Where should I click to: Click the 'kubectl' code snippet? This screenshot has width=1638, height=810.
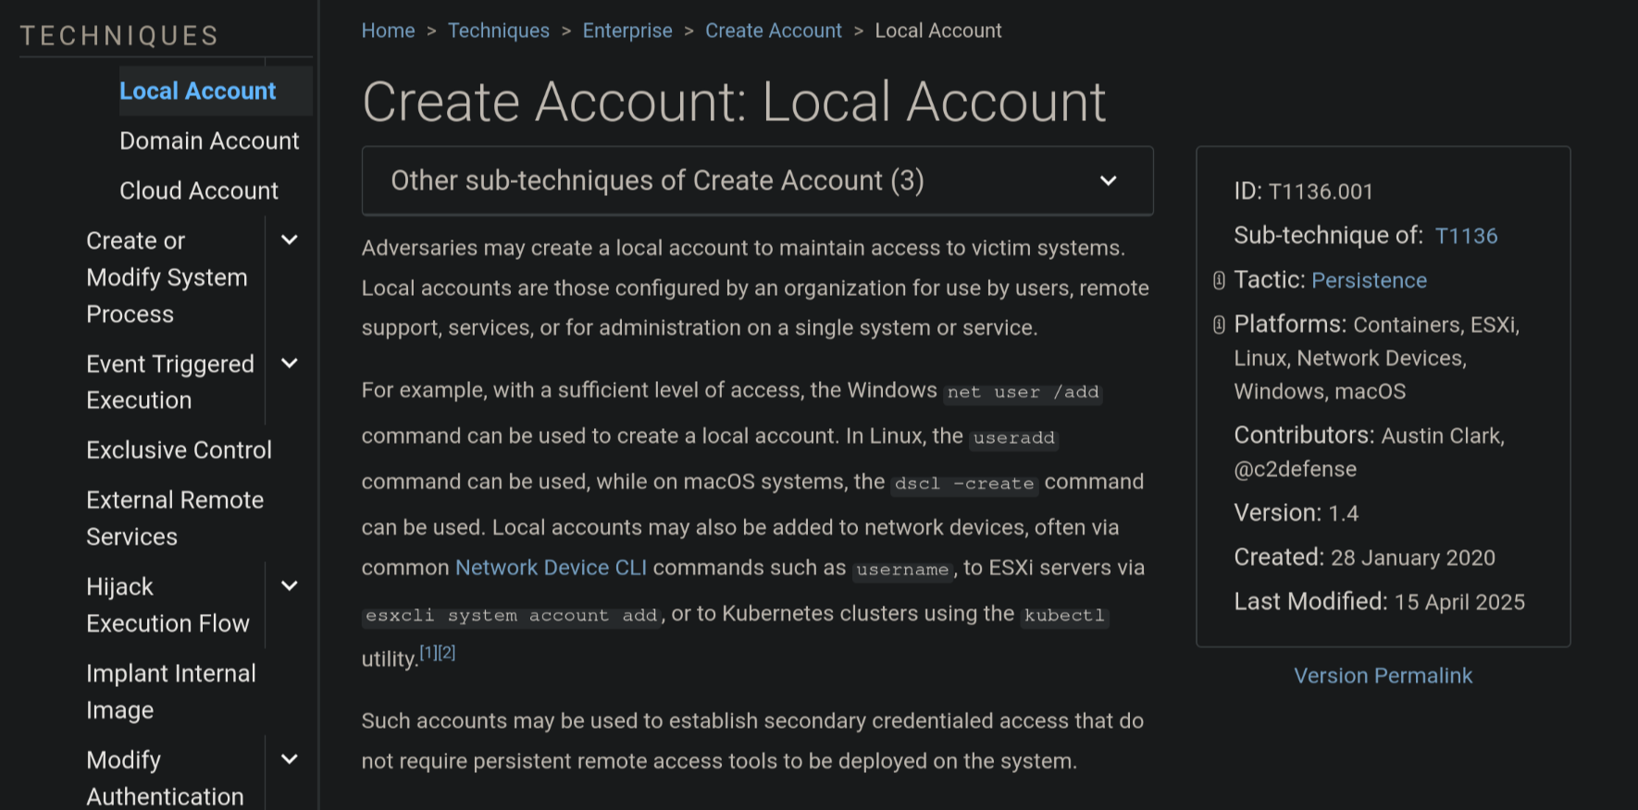click(x=1064, y=616)
